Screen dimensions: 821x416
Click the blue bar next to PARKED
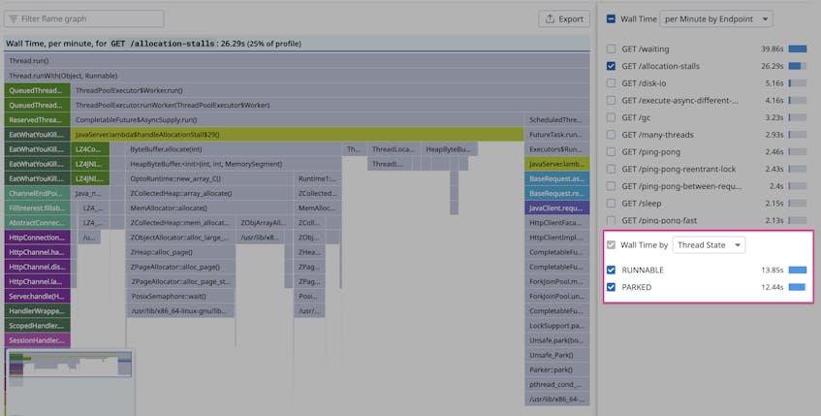[x=797, y=287]
